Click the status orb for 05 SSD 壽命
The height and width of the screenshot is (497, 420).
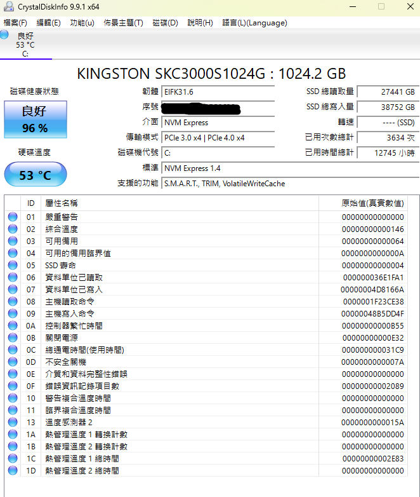click(x=13, y=265)
